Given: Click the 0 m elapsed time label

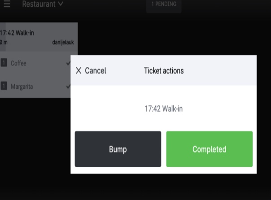Looking at the screenshot, I should pos(4,43).
